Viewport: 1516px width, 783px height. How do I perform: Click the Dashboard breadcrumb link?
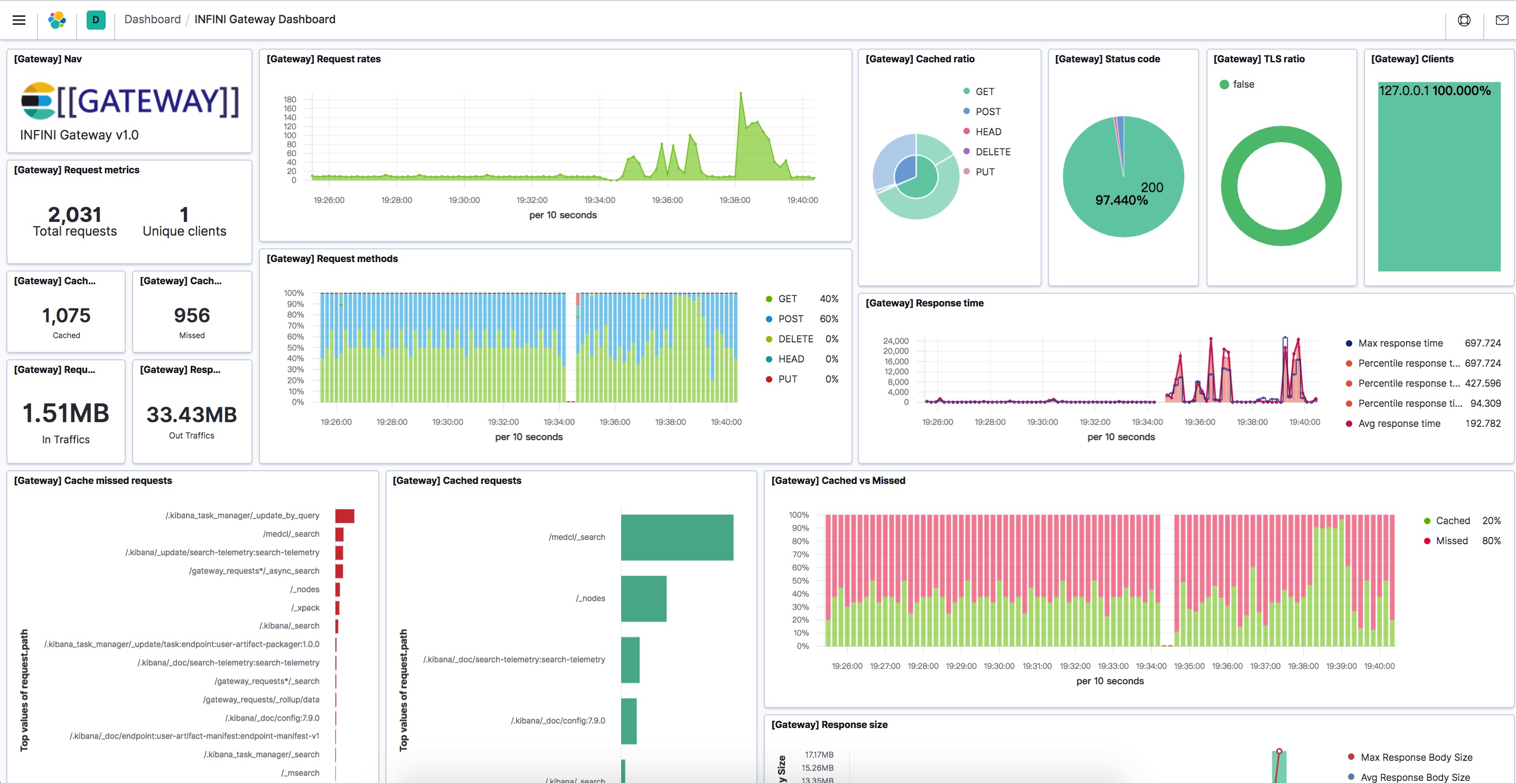153,20
